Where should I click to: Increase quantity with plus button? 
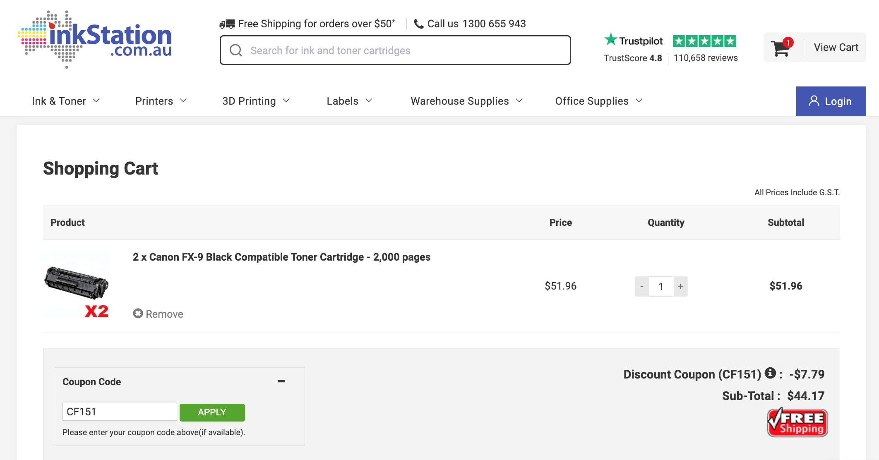pos(680,286)
